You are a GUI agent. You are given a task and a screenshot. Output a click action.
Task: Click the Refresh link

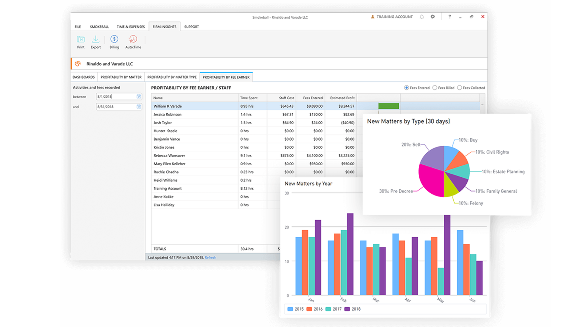coord(210,258)
